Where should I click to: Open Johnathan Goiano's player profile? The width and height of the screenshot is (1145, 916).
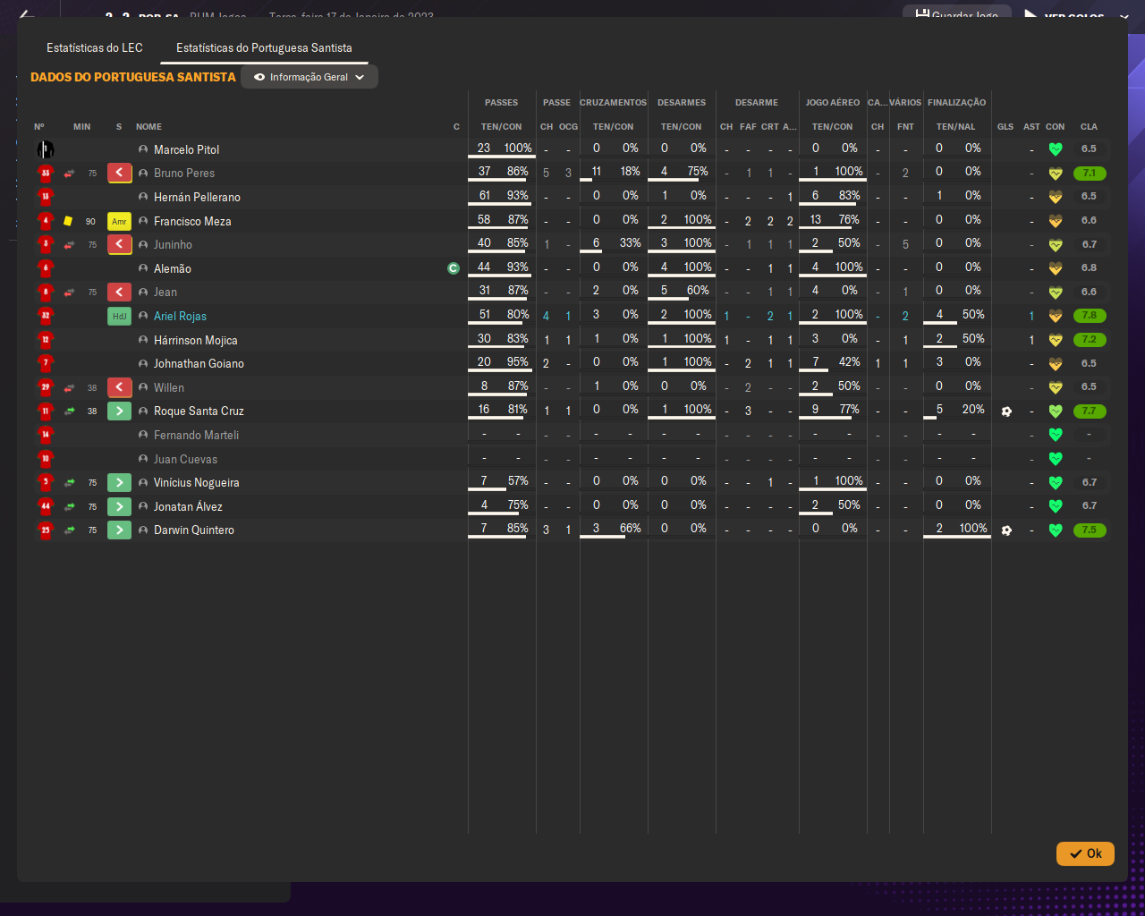199,363
